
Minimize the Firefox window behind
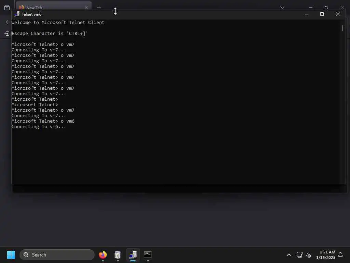point(310,8)
